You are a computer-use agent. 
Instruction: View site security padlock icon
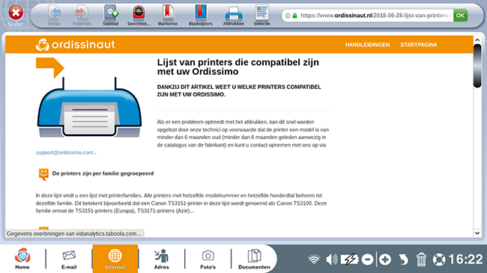294,16
